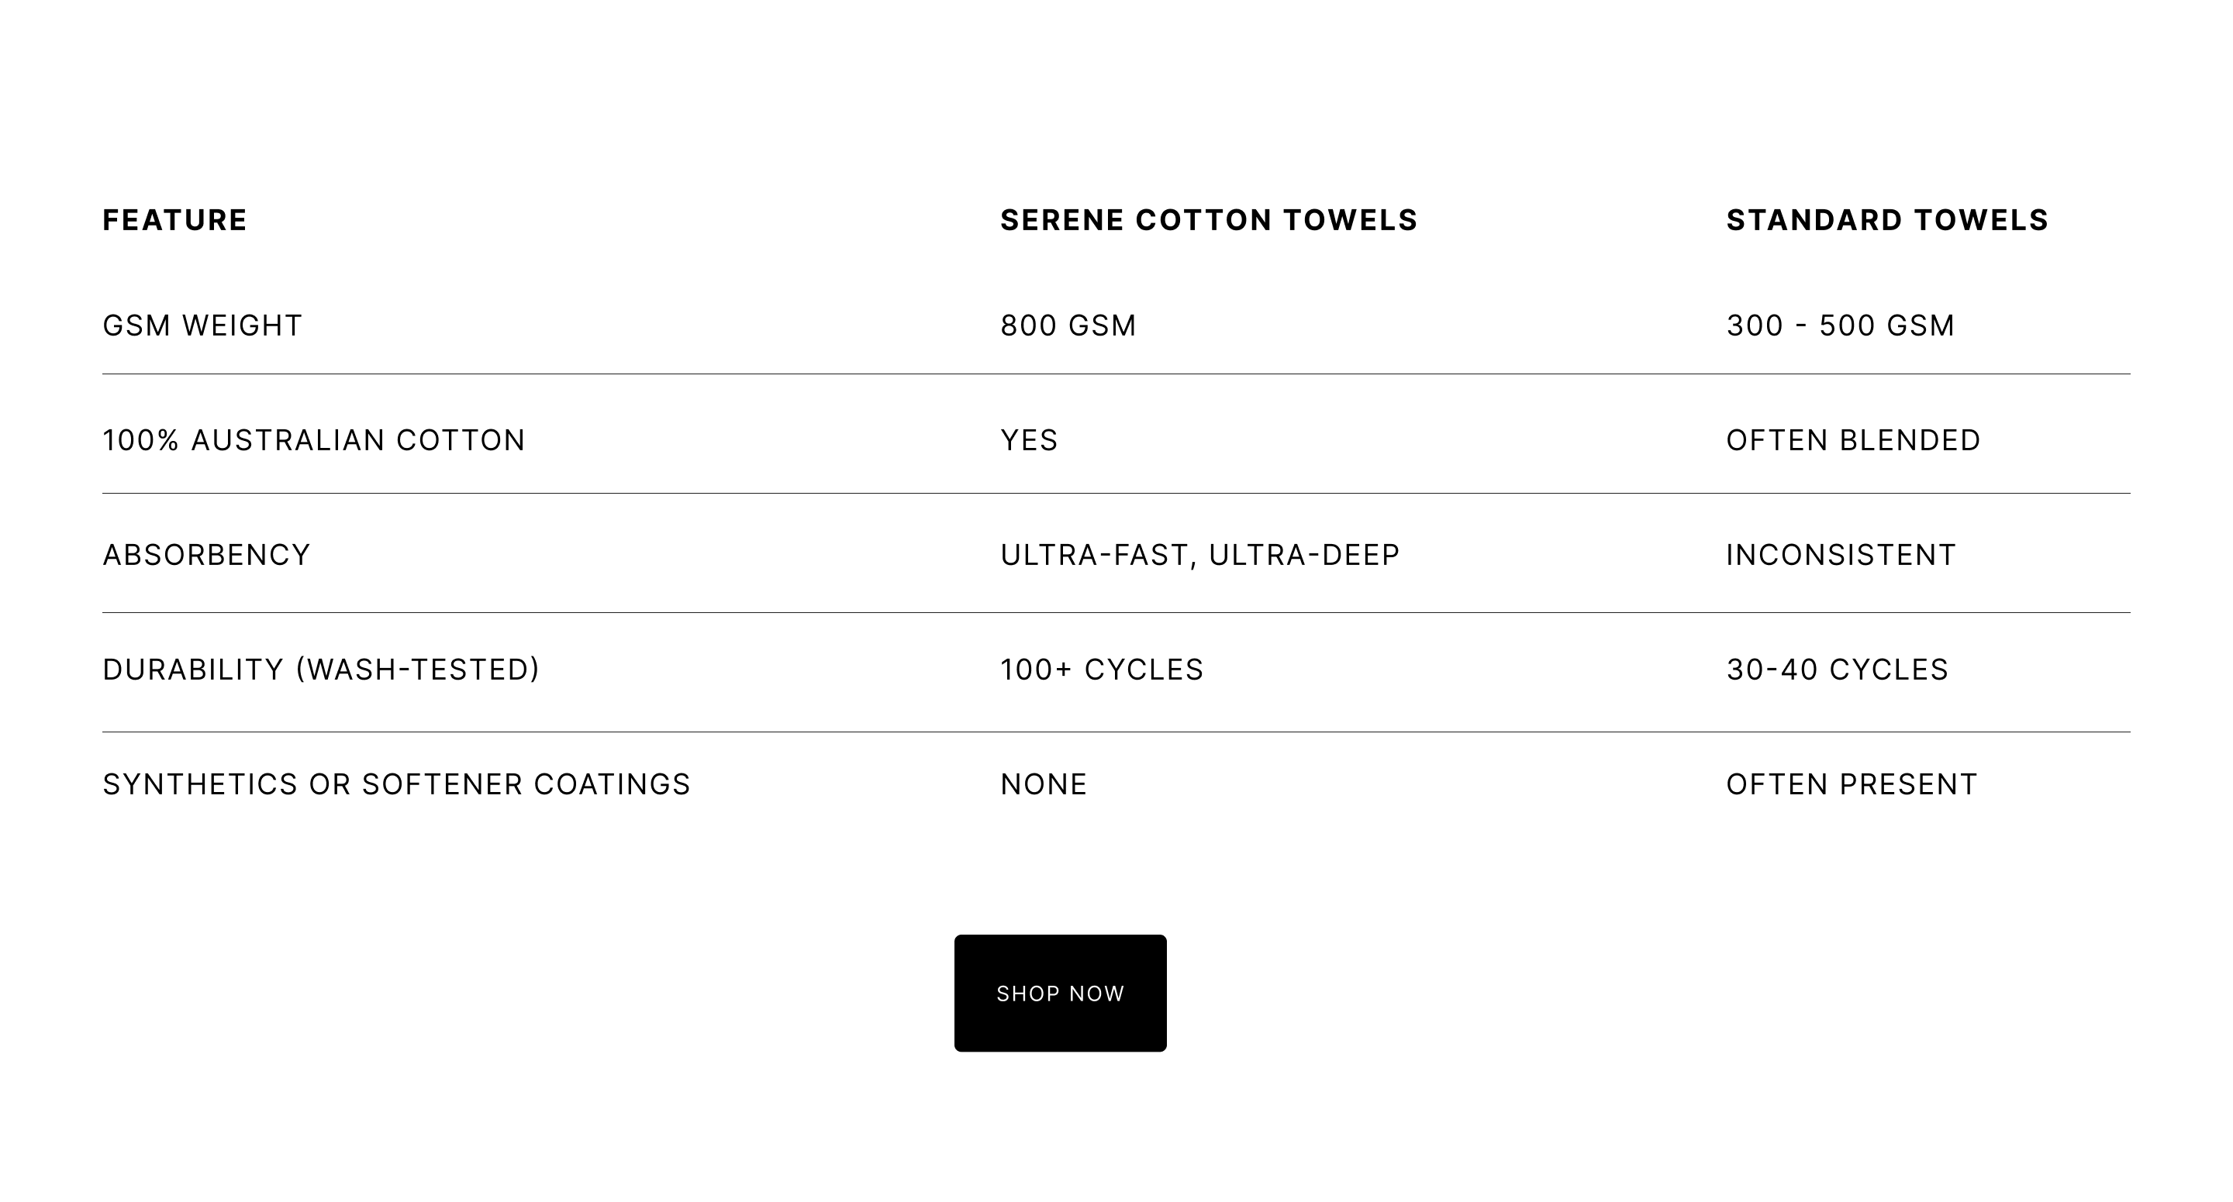This screenshot has width=2233, height=1202.
Task: Select the Absorbency row label
Action: pos(206,555)
